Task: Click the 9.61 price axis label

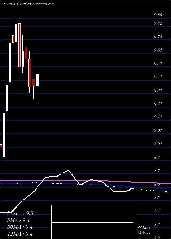Action: pyautogui.click(x=158, y=50)
